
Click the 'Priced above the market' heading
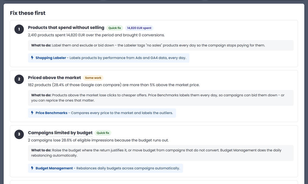(54, 78)
